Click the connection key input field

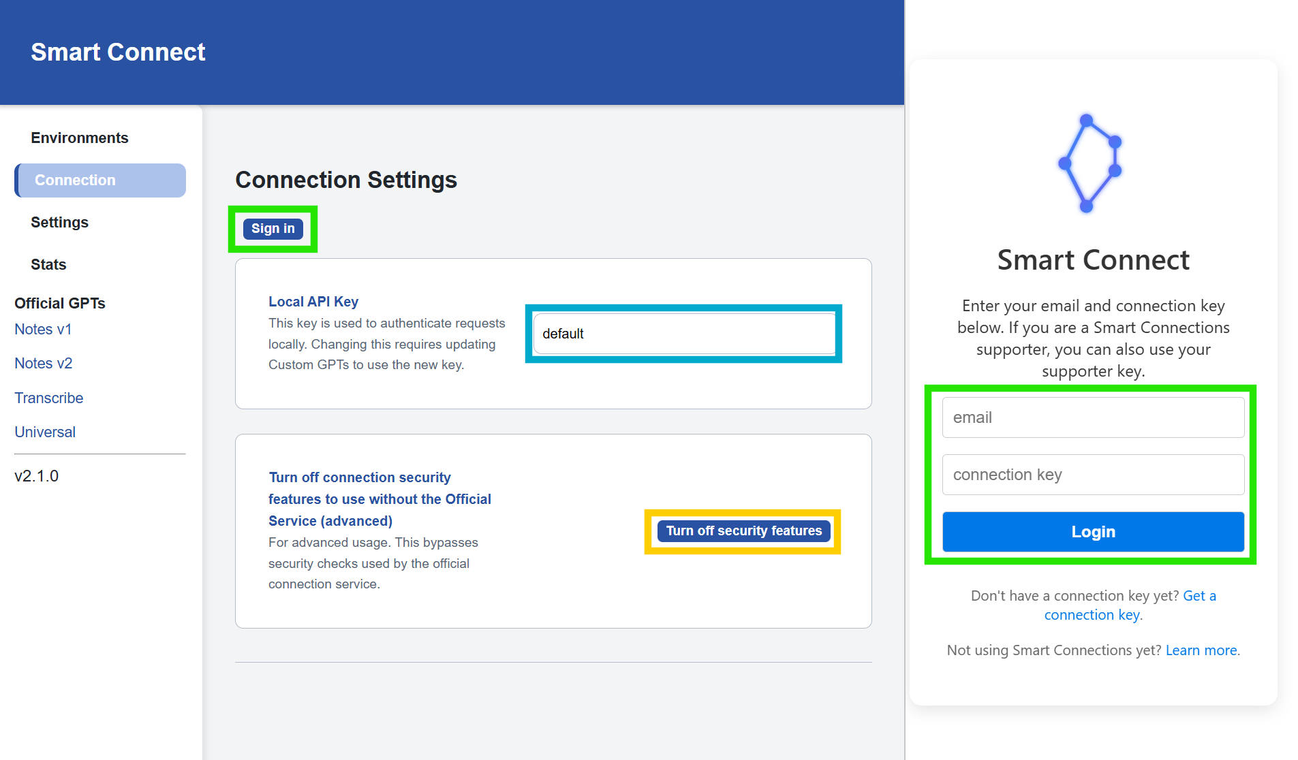click(1092, 474)
